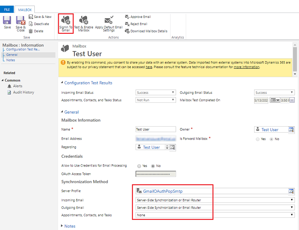Collapse the Common related group
This screenshot has height=230, width=299.
3,80
